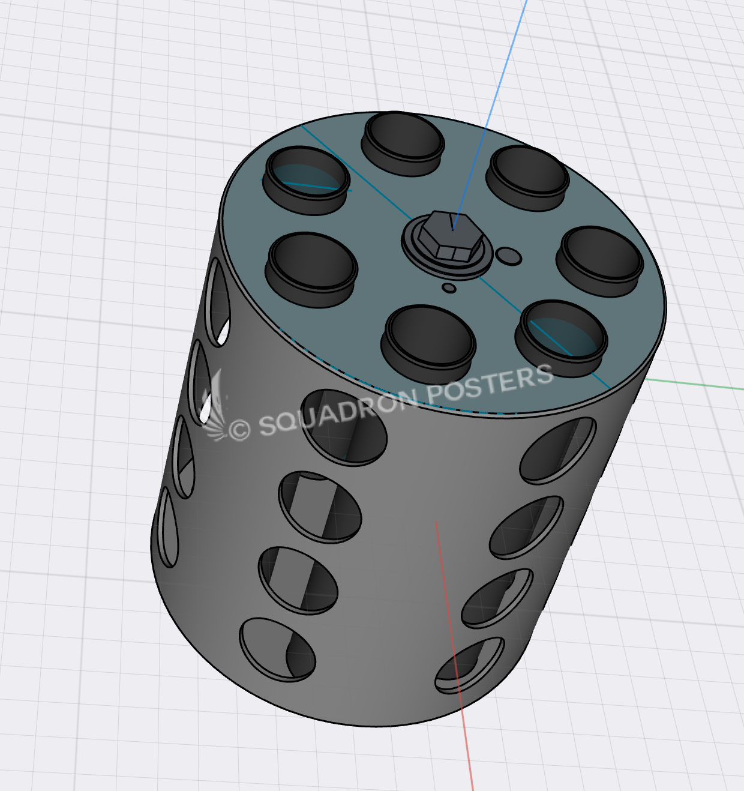
Task: Select the rightmost recess on the top face
Action: point(600,258)
